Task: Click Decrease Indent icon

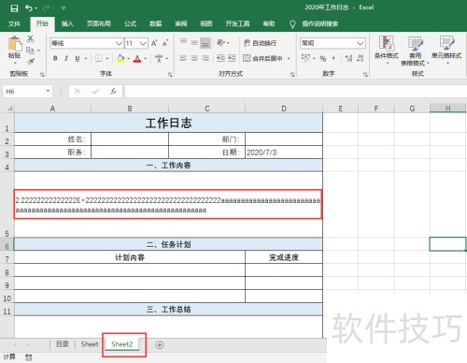Action: point(220,58)
